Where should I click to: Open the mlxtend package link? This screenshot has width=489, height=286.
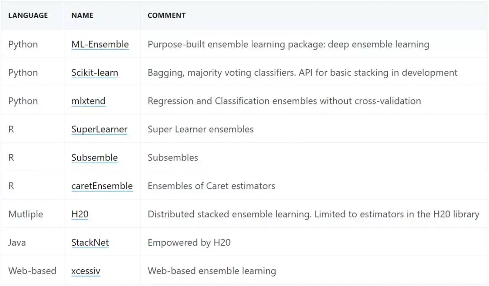pyautogui.click(x=88, y=101)
